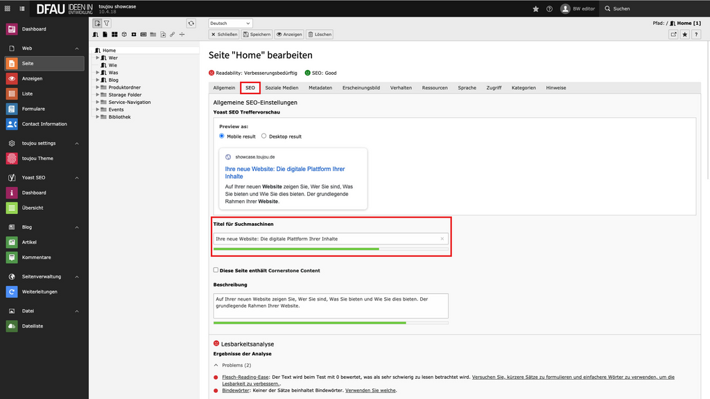Select Desktop result preview option
Viewport: 710px width, 399px height.
[x=264, y=136]
